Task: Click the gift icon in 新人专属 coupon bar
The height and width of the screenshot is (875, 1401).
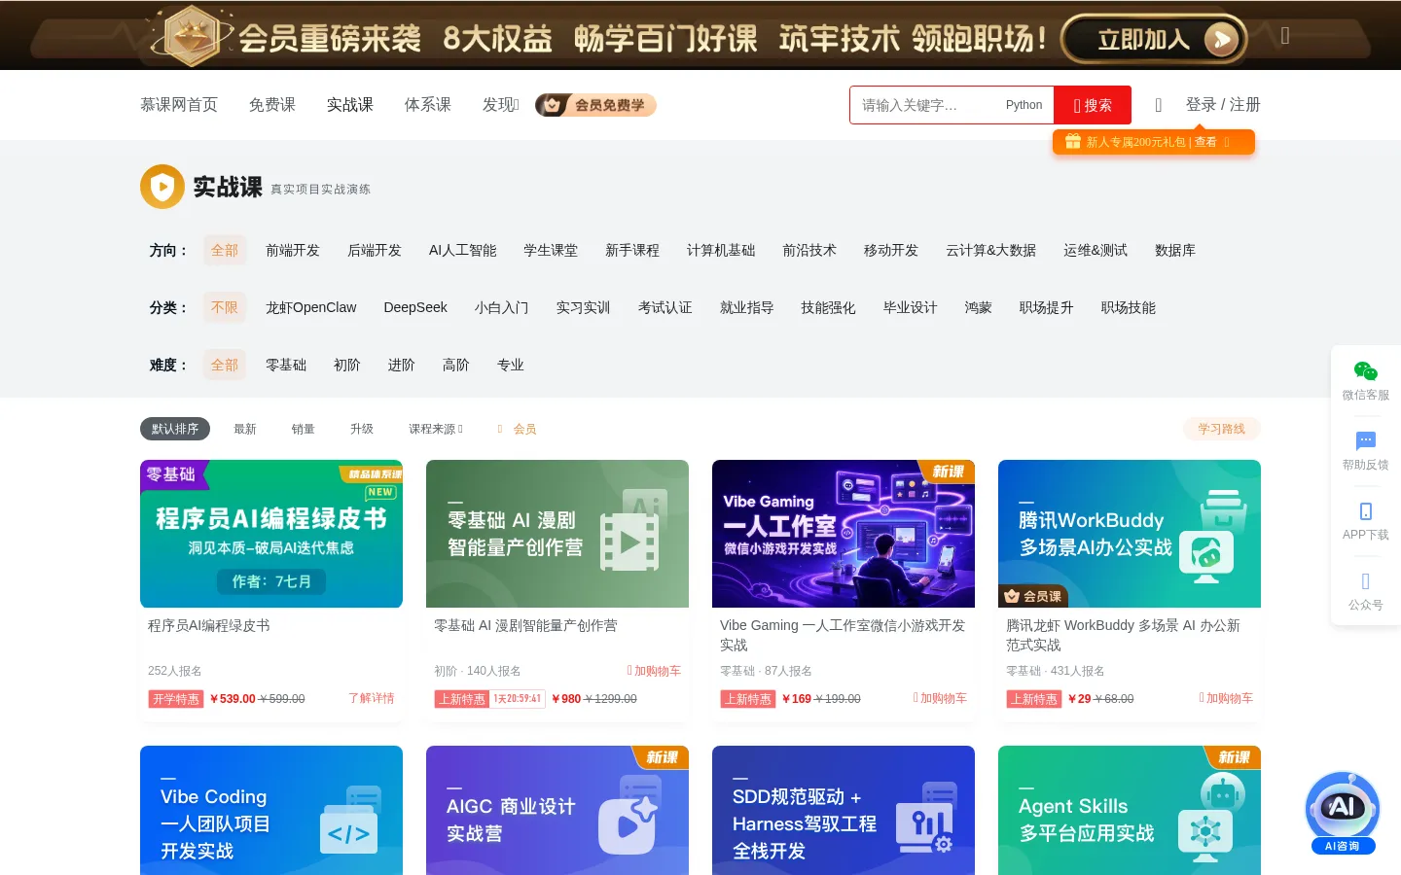Action: point(1073,142)
